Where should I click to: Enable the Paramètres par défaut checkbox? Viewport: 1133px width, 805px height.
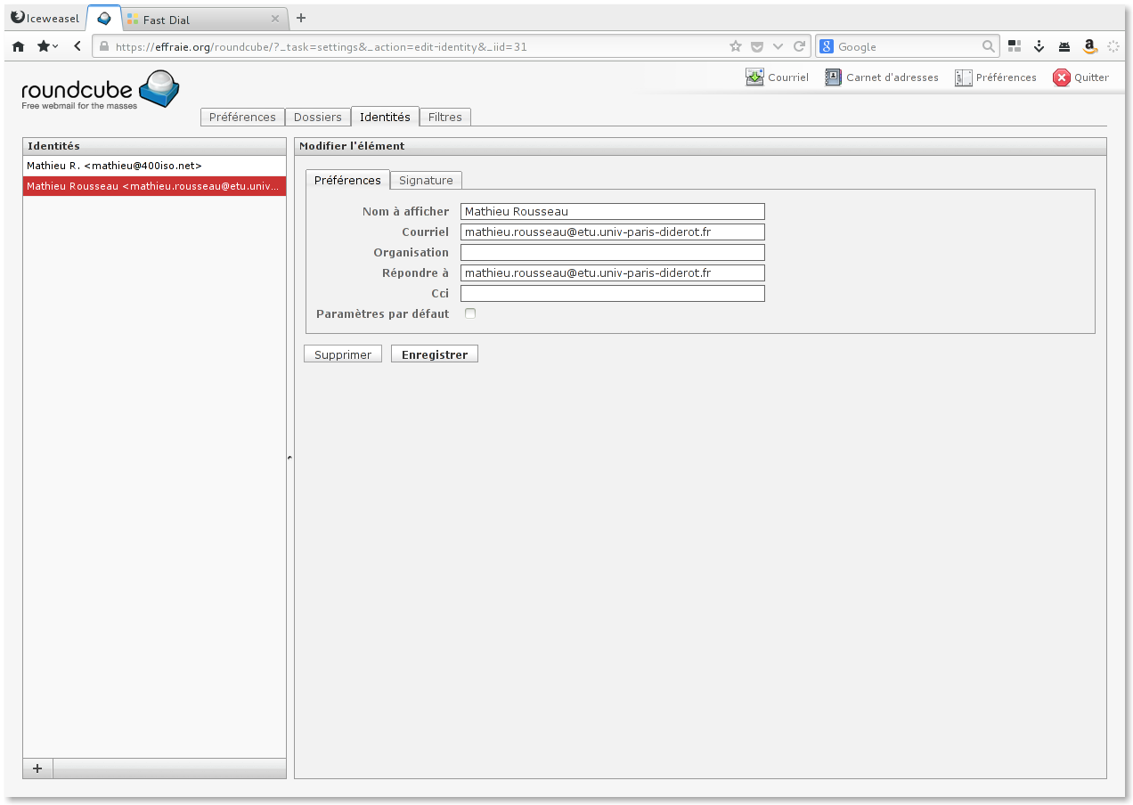[470, 313]
